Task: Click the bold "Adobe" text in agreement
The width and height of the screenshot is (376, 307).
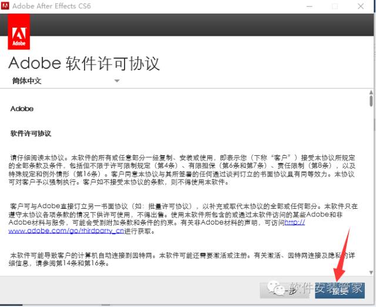Action: [22, 109]
